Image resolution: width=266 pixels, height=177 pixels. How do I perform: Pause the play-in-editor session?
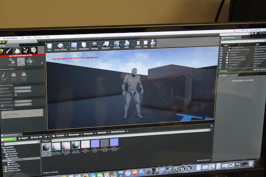tap(138, 44)
